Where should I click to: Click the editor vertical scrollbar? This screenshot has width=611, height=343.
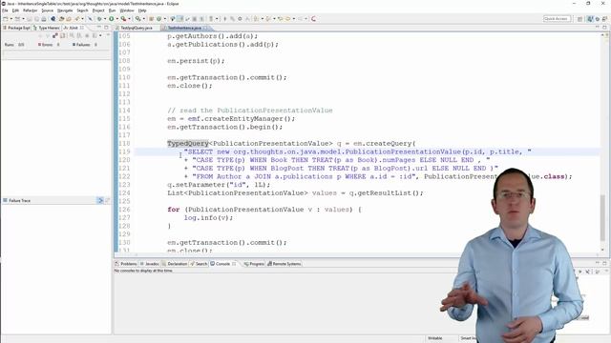(x=602, y=218)
